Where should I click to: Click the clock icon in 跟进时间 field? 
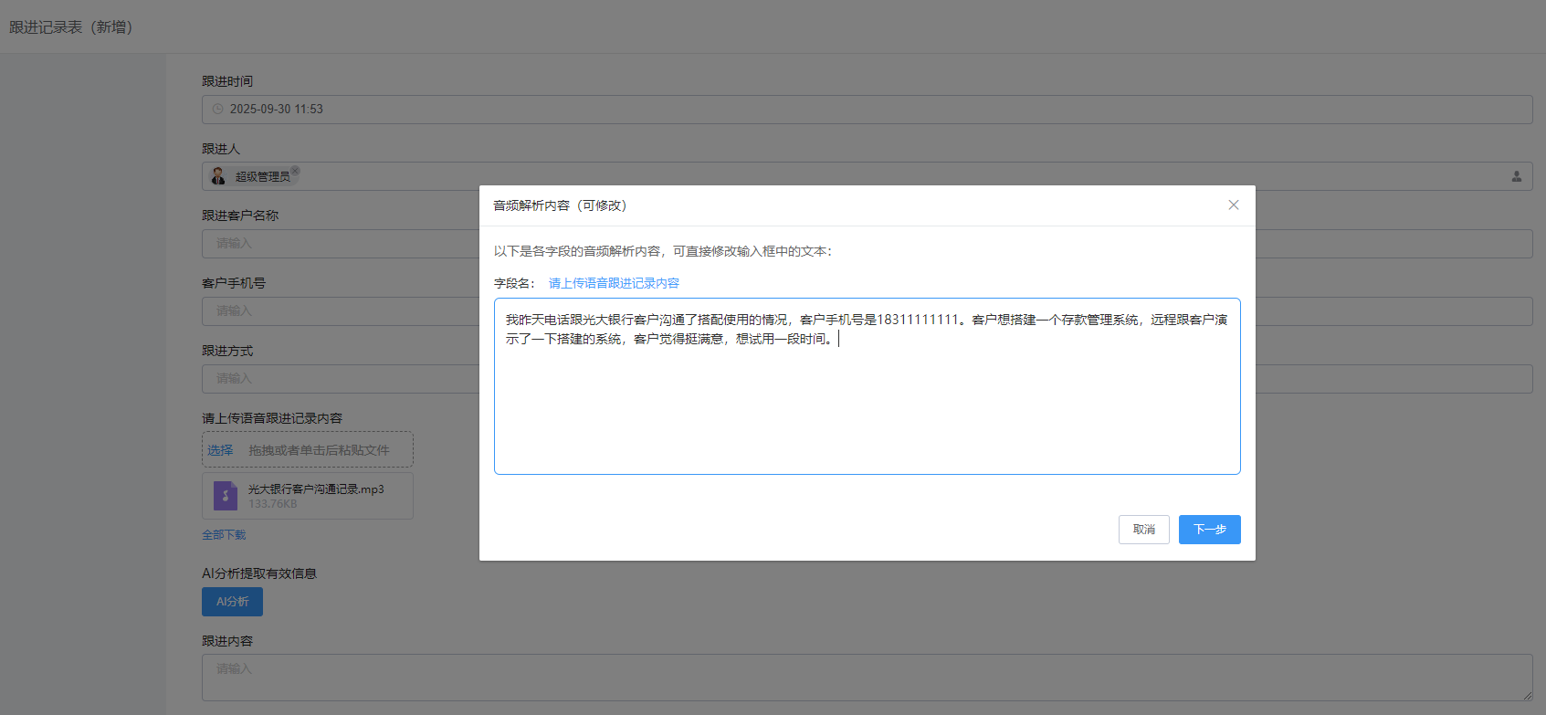[x=217, y=109]
